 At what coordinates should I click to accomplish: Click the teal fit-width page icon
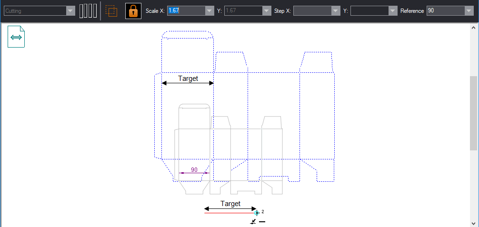tap(16, 37)
